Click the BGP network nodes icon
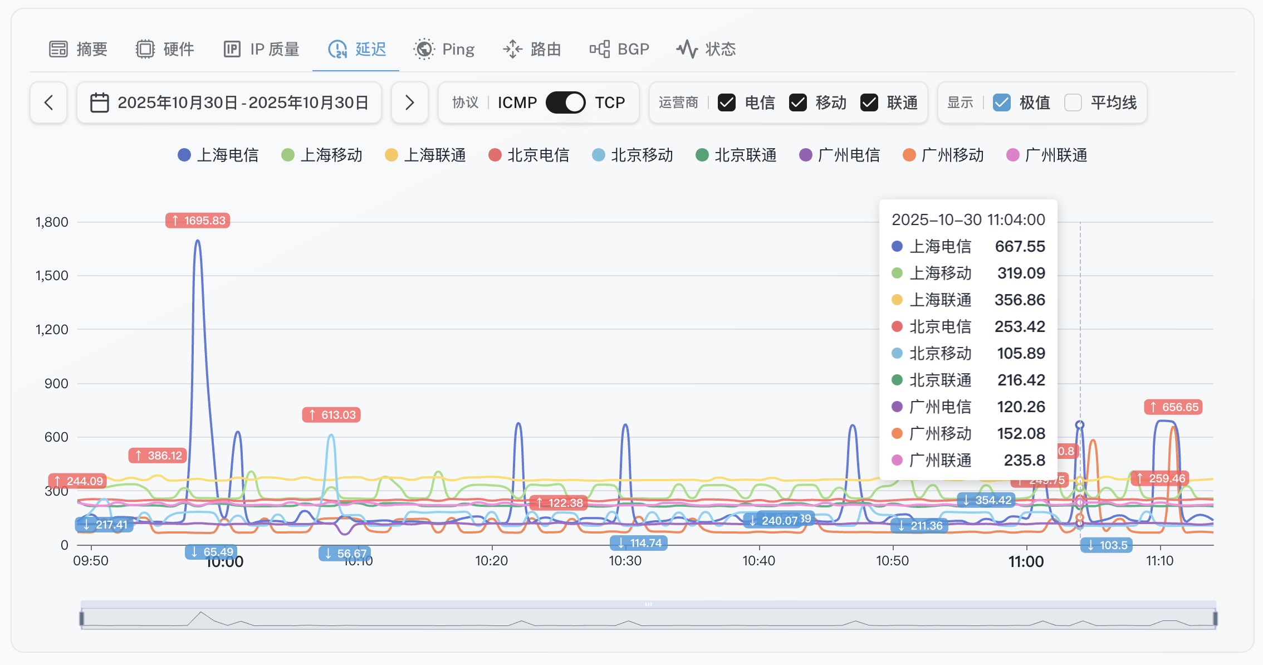 click(x=600, y=49)
